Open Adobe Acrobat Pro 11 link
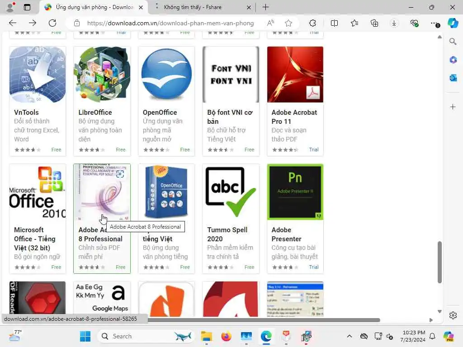Screen dimensions: 463x347 (x=294, y=117)
